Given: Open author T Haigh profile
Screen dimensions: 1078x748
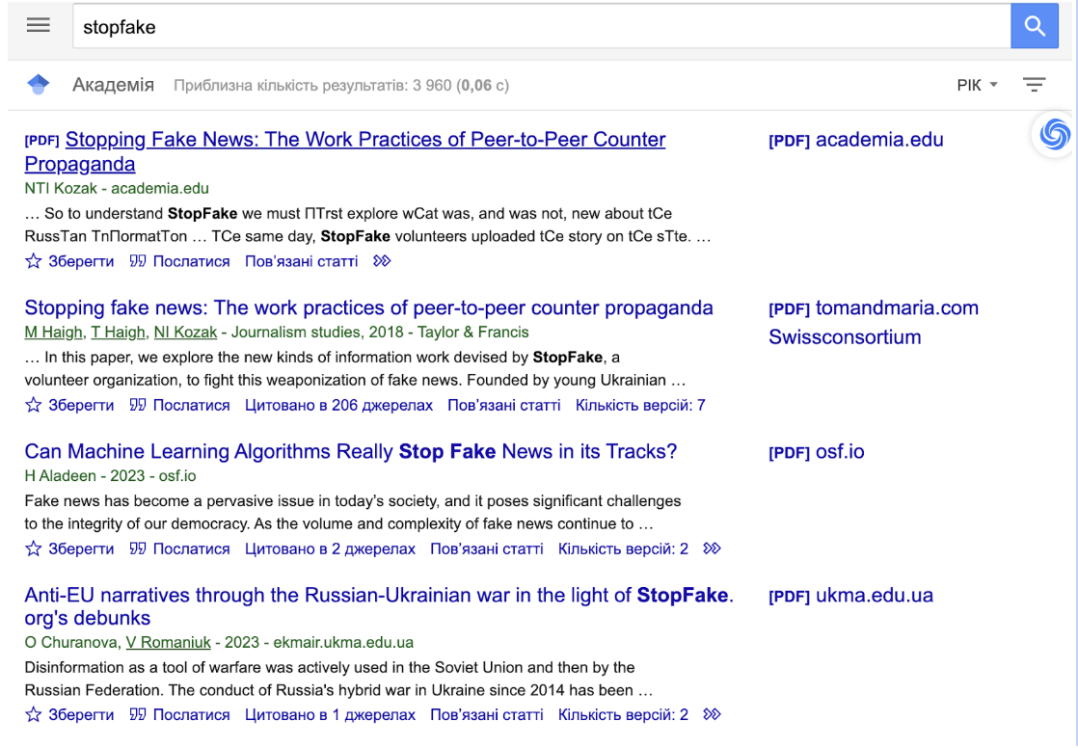Looking at the screenshot, I should (x=119, y=332).
